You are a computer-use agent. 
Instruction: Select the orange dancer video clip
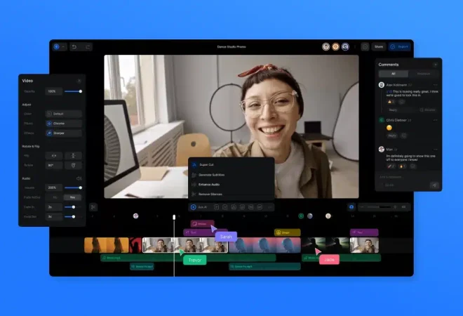(107, 245)
